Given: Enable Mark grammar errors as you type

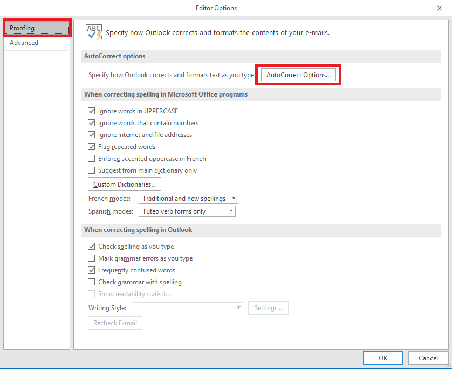Looking at the screenshot, I should click(92, 258).
